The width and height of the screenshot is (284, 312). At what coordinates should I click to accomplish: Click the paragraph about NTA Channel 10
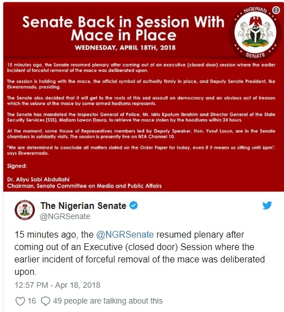(141, 133)
